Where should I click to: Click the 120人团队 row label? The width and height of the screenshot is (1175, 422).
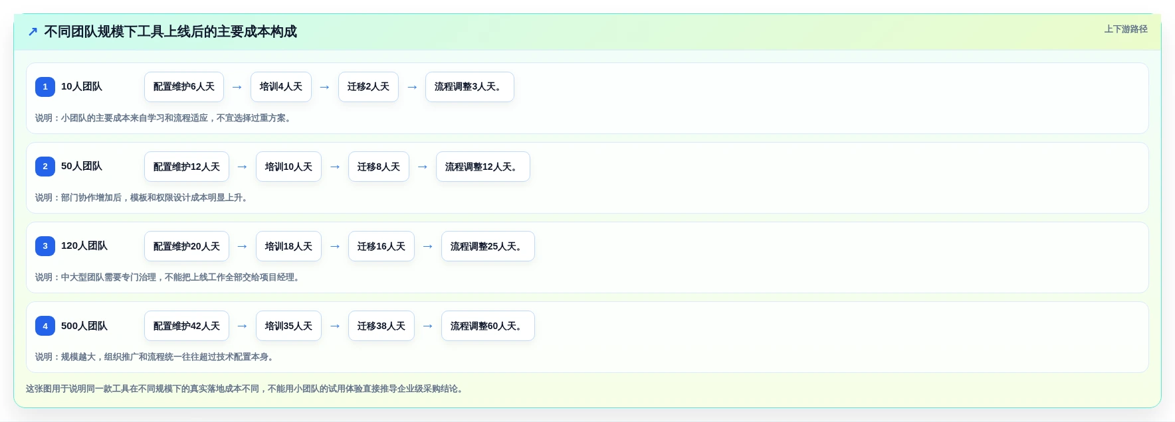84,246
